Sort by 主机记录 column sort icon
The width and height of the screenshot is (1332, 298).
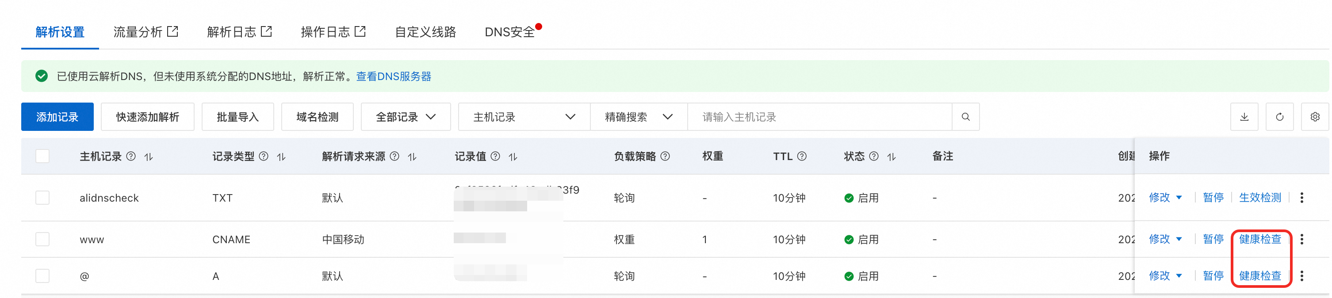tap(149, 157)
